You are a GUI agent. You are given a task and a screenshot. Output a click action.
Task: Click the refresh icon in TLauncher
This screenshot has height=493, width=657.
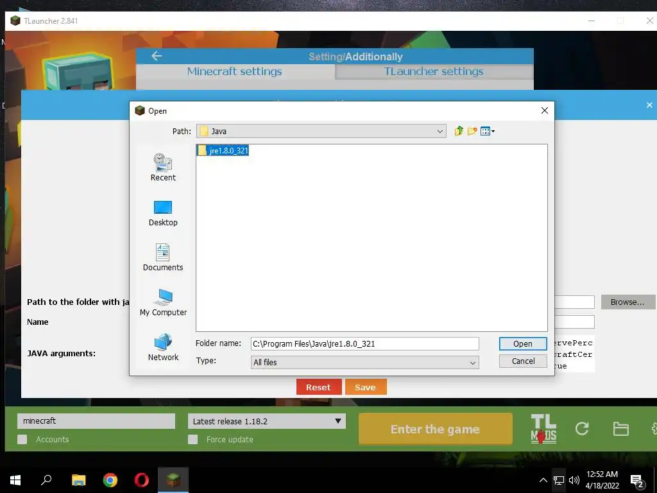(x=582, y=428)
